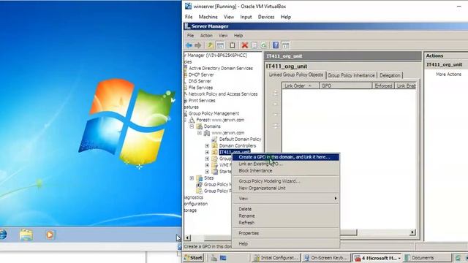Choose Link an Existing GPO in context menu
This screenshot has width=468, height=263.
click(x=286, y=164)
